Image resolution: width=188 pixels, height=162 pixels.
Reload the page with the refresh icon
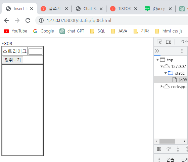coord(28,20)
